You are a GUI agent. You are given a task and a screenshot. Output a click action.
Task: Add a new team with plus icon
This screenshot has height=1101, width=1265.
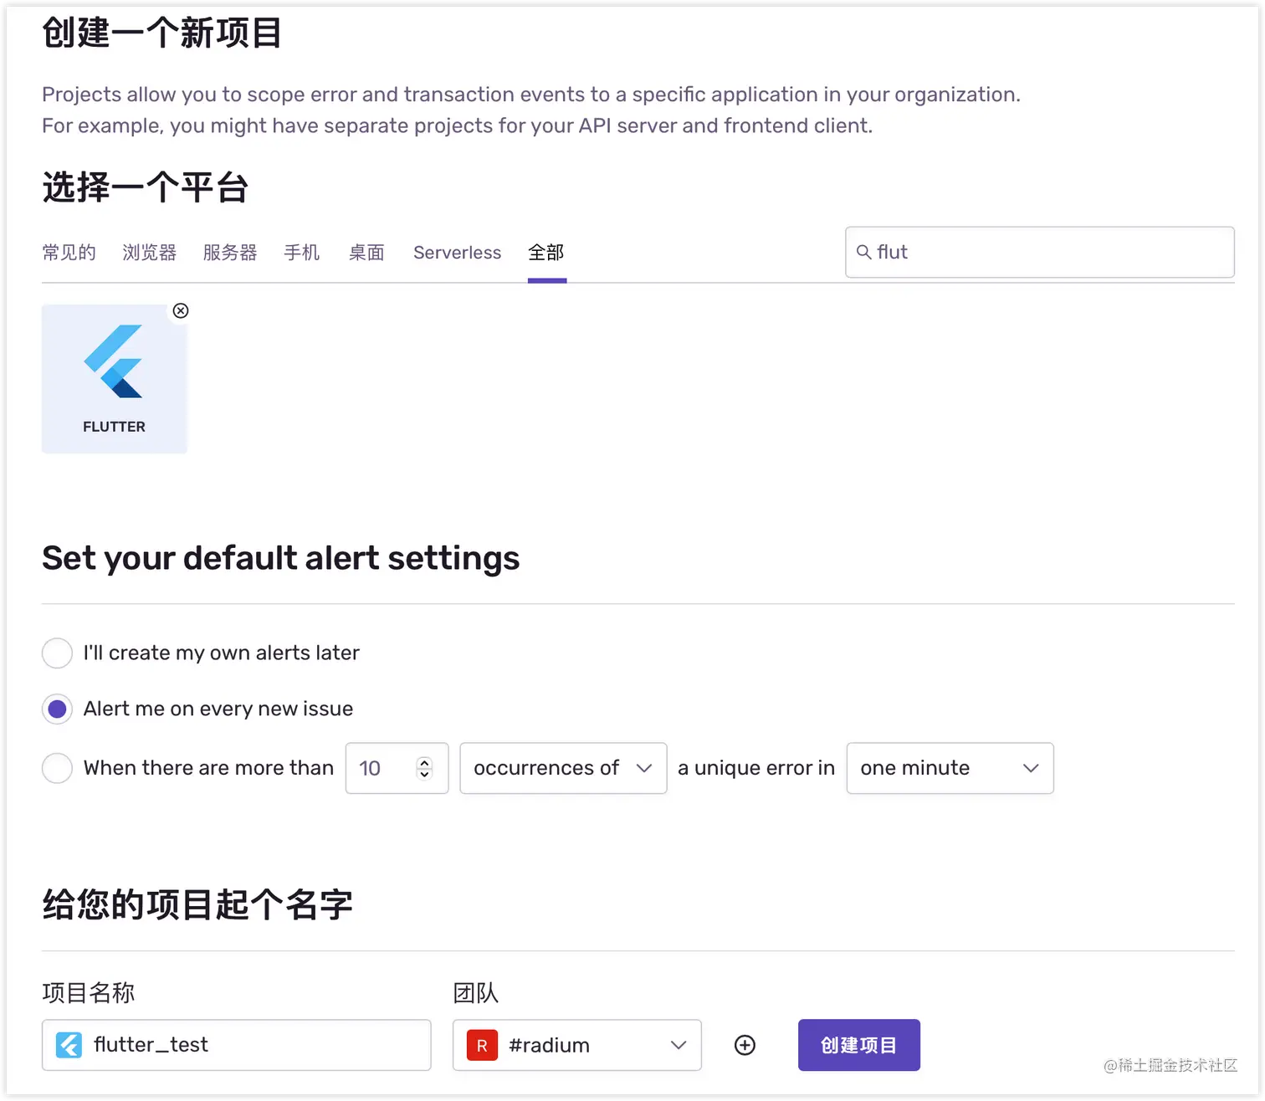pos(745,1045)
